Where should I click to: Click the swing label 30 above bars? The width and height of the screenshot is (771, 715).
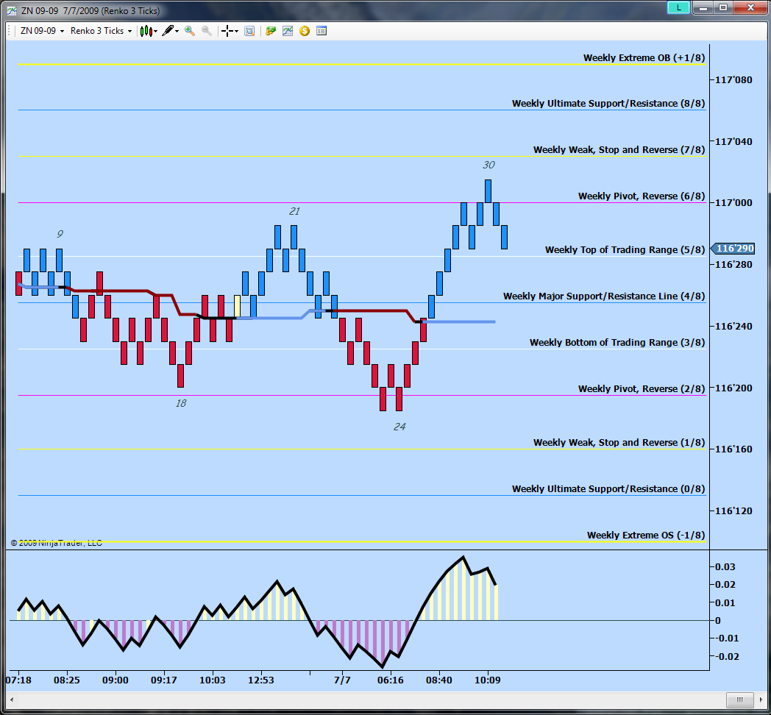coord(488,165)
